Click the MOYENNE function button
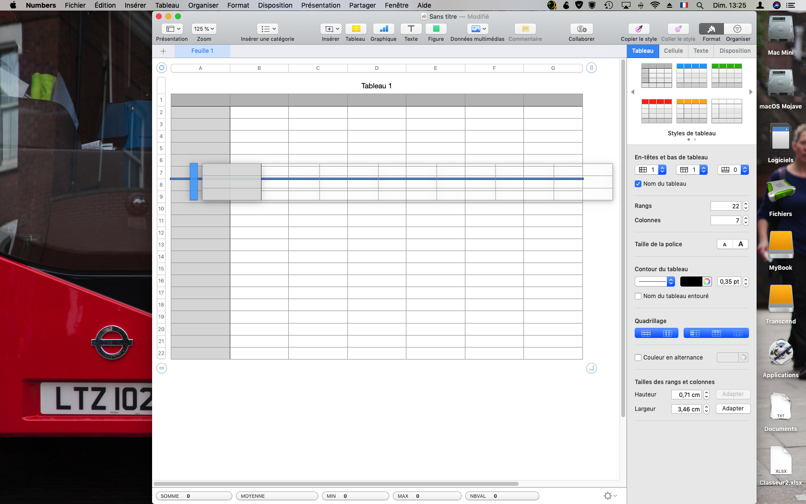Viewport: 806px width, 504px height. click(x=277, y=496)
